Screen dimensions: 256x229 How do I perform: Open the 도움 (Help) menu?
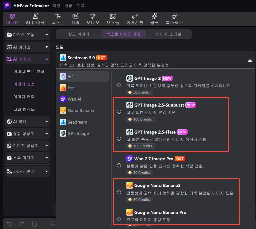click(80, 6)
